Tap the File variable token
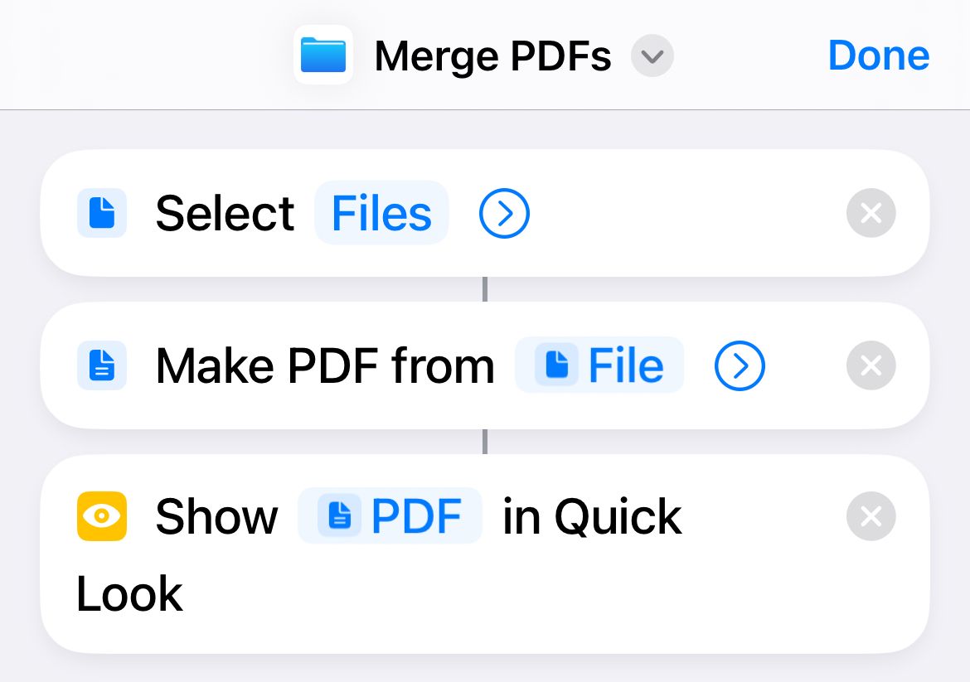 click(625, 365)
